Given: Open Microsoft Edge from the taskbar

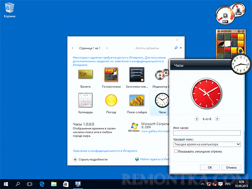Looking at the screenshot, I should (x=42, y=184).
